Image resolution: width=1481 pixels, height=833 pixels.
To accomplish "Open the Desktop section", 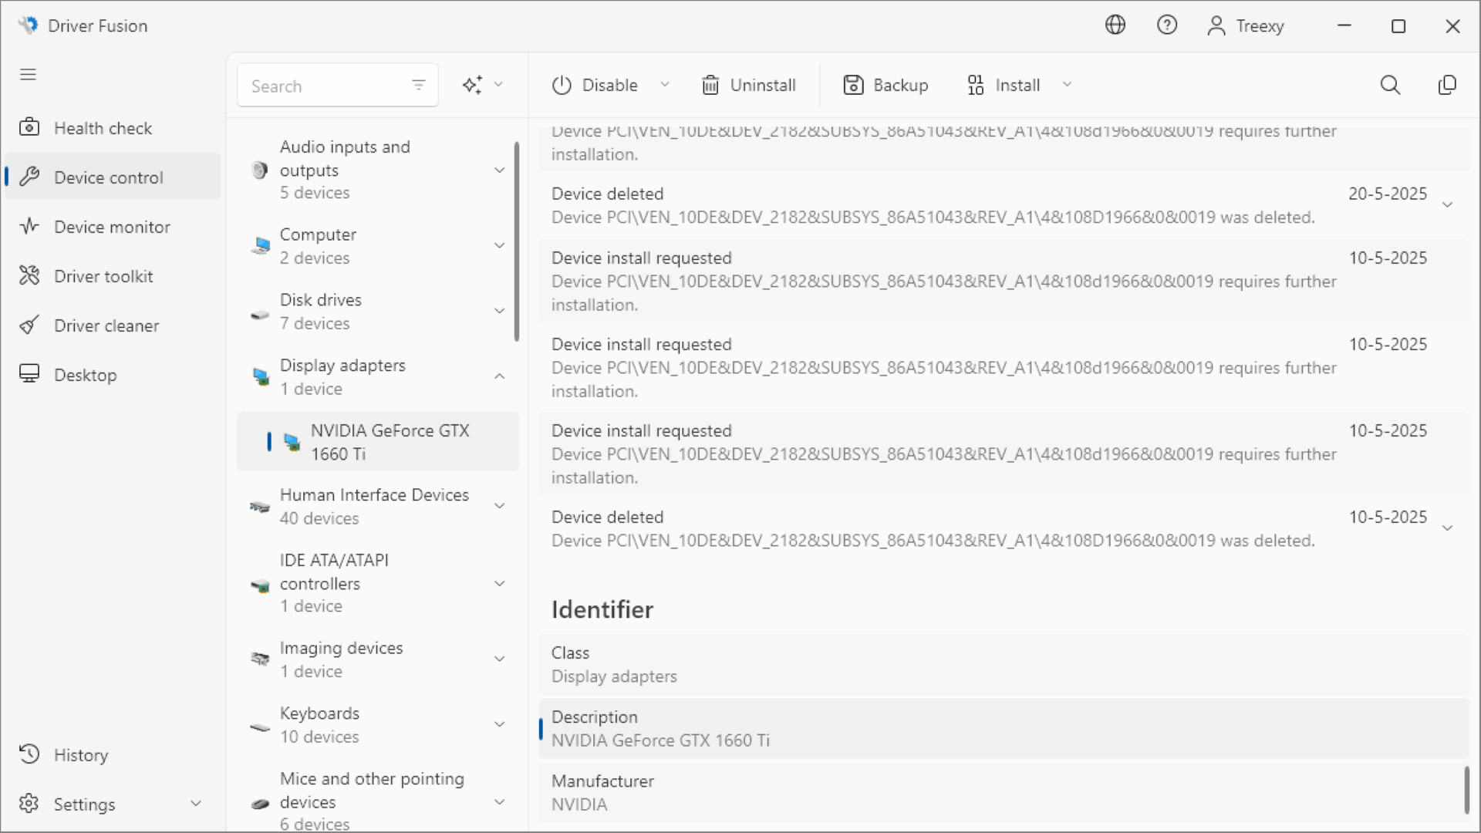I will coord(86,374).
